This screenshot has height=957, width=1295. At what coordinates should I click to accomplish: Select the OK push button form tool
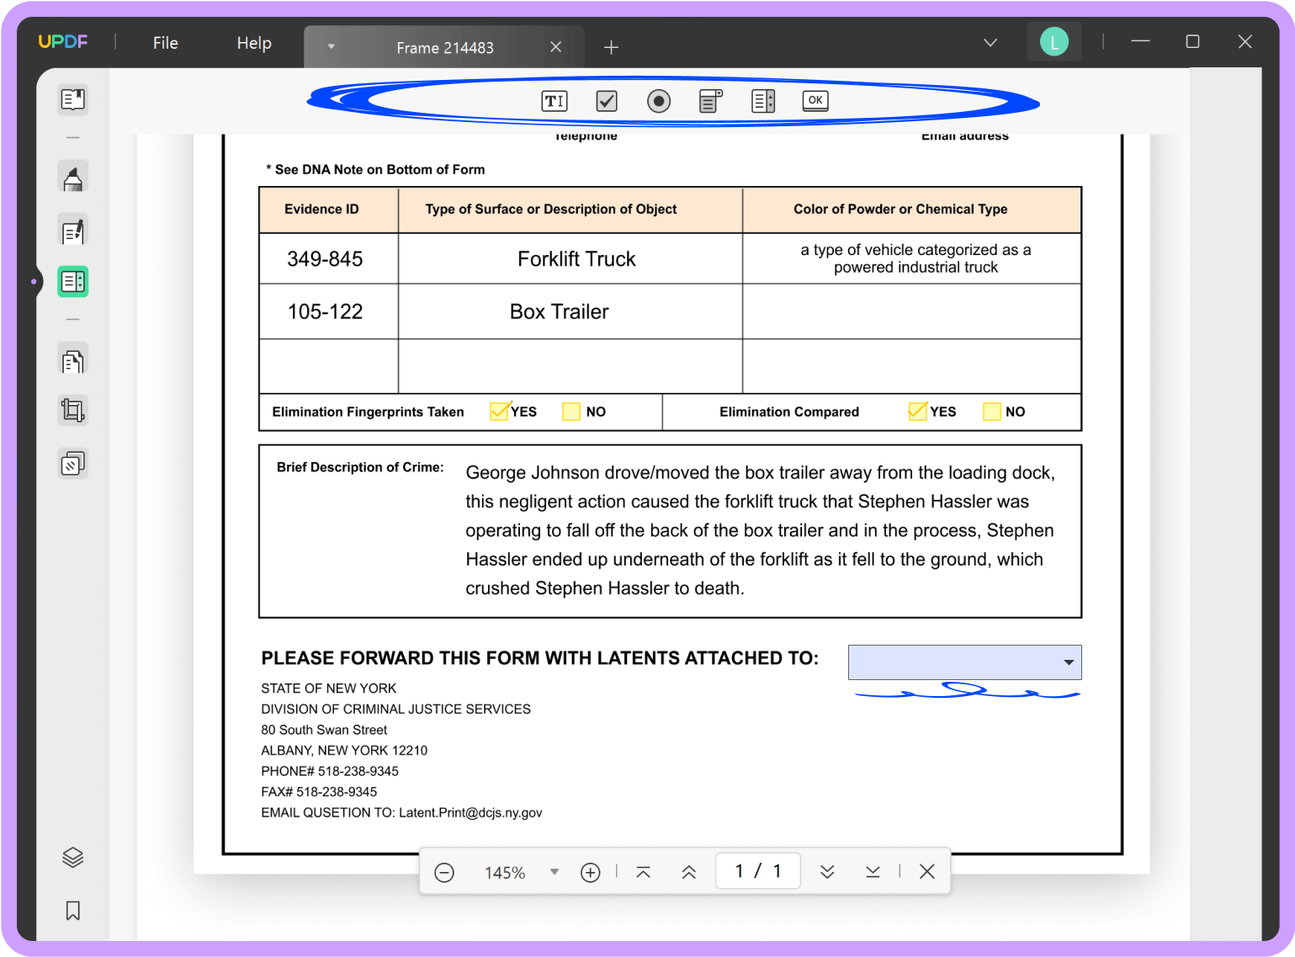click(814, 100)
